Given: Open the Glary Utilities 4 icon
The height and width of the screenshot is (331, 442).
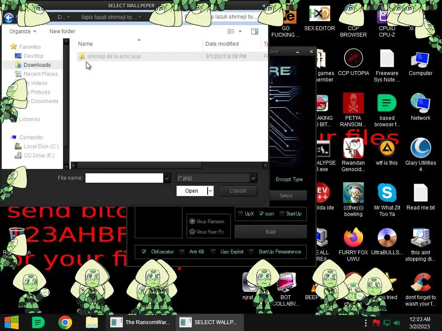Looking at the screenshot, I should coord(420,155).
